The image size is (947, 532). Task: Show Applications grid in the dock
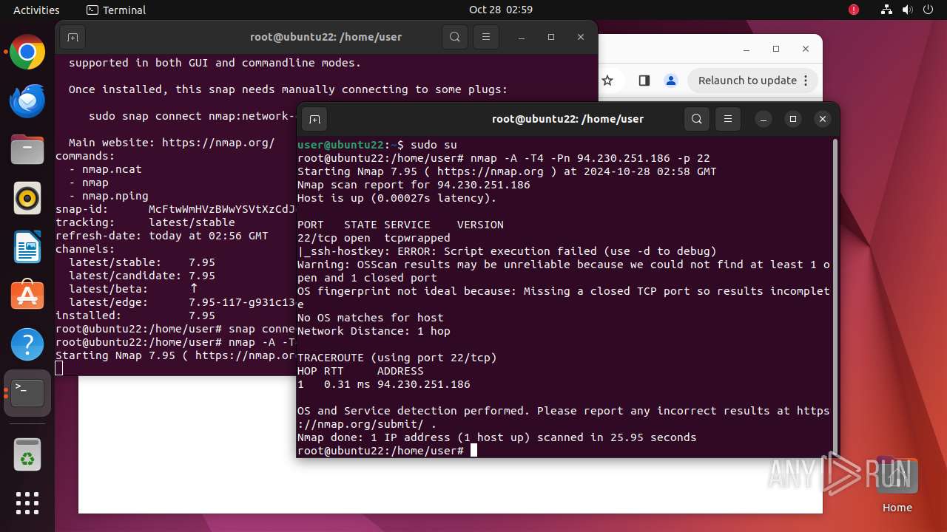coord(27,503)
